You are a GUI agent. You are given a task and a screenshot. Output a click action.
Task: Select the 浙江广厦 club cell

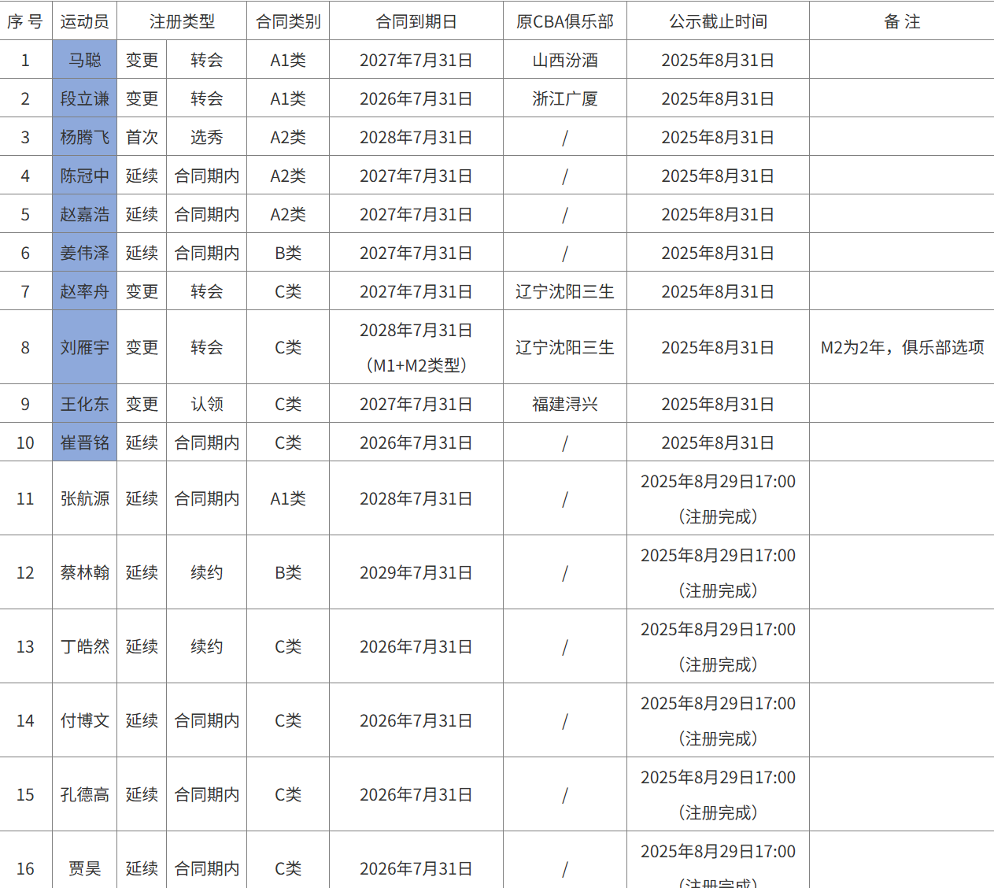pyautogui.click(x=564, y=98)
